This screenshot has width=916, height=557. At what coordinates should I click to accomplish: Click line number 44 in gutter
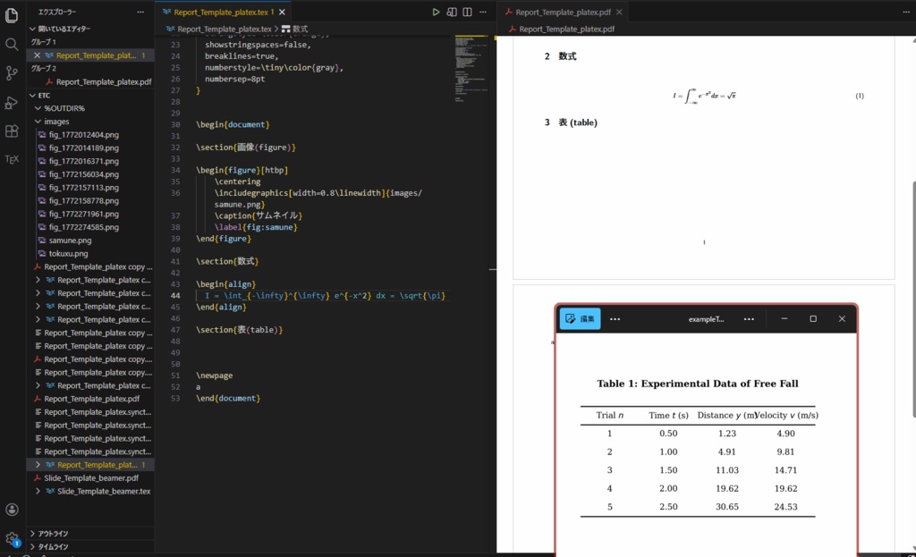175,295
